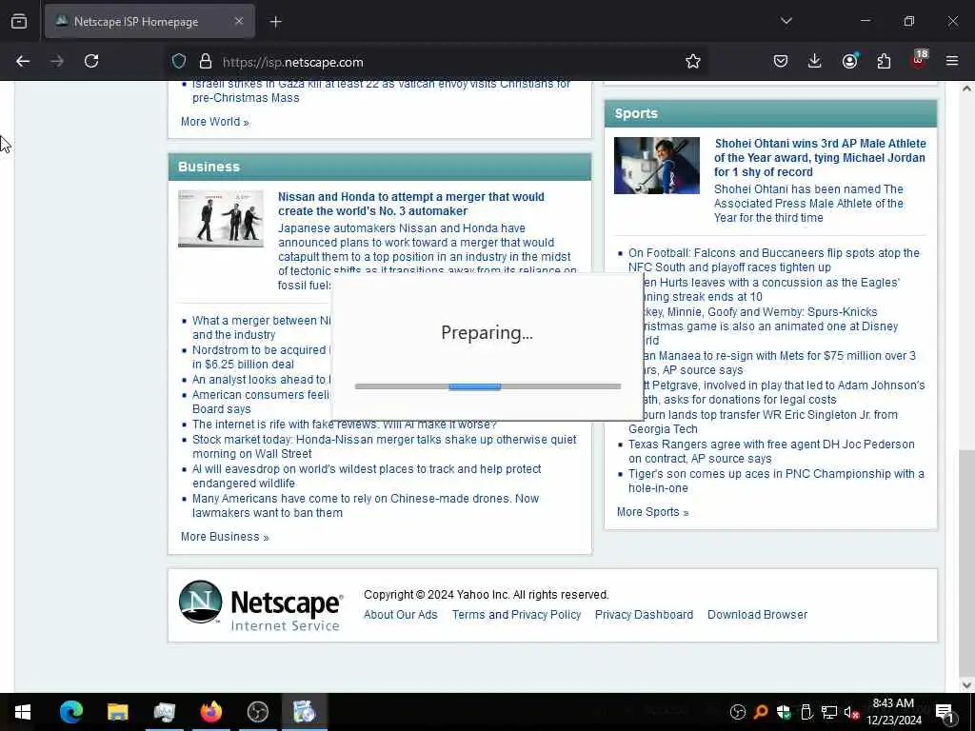Click the Safely Remove Hardware USB tray icon
The height and width of the screenshot is (731, 975).
click(806, 712)
